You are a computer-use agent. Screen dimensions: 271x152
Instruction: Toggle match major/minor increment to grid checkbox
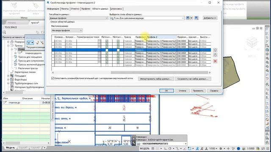click(x=53, y=78)
